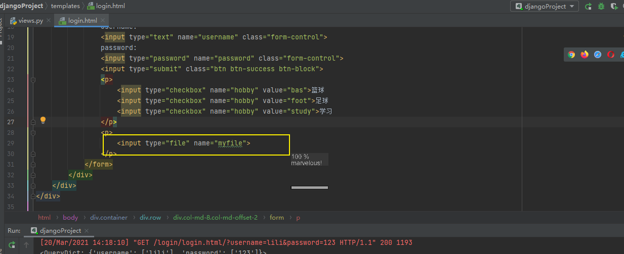624x254 pixels.
Task: Click the "form-control" class on line 19
Action: click(x=295, y=37)
